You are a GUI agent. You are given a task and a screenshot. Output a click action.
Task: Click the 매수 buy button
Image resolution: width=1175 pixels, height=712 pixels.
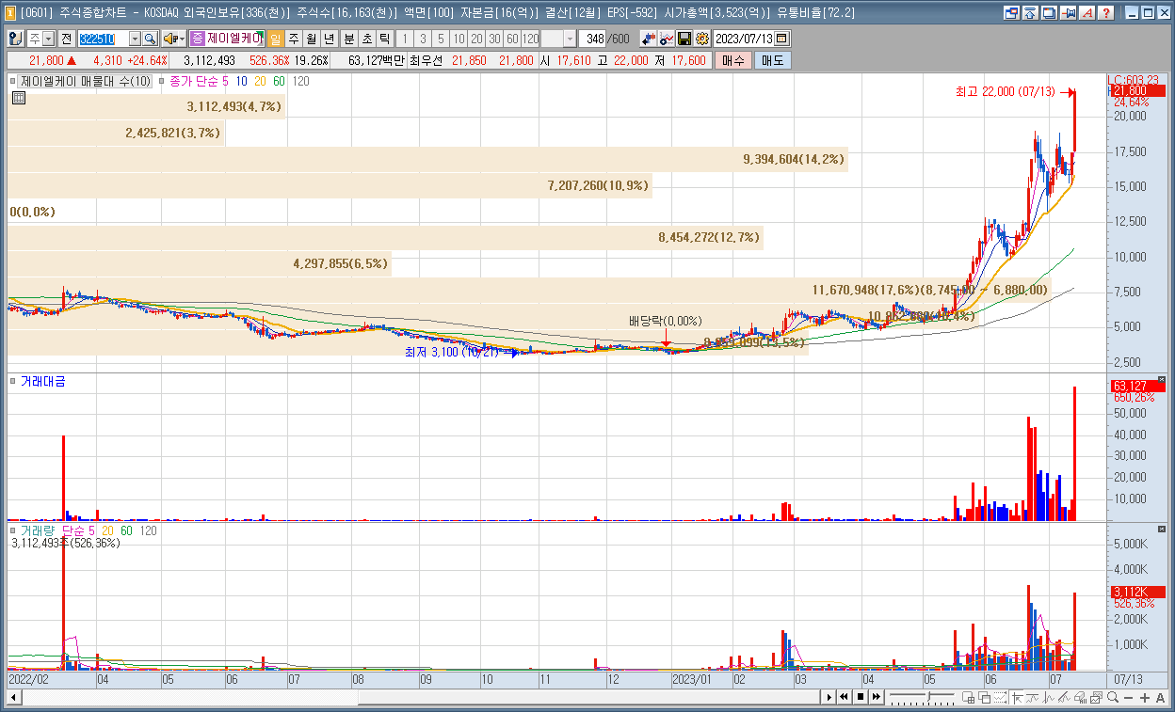[x=732, y=60]
